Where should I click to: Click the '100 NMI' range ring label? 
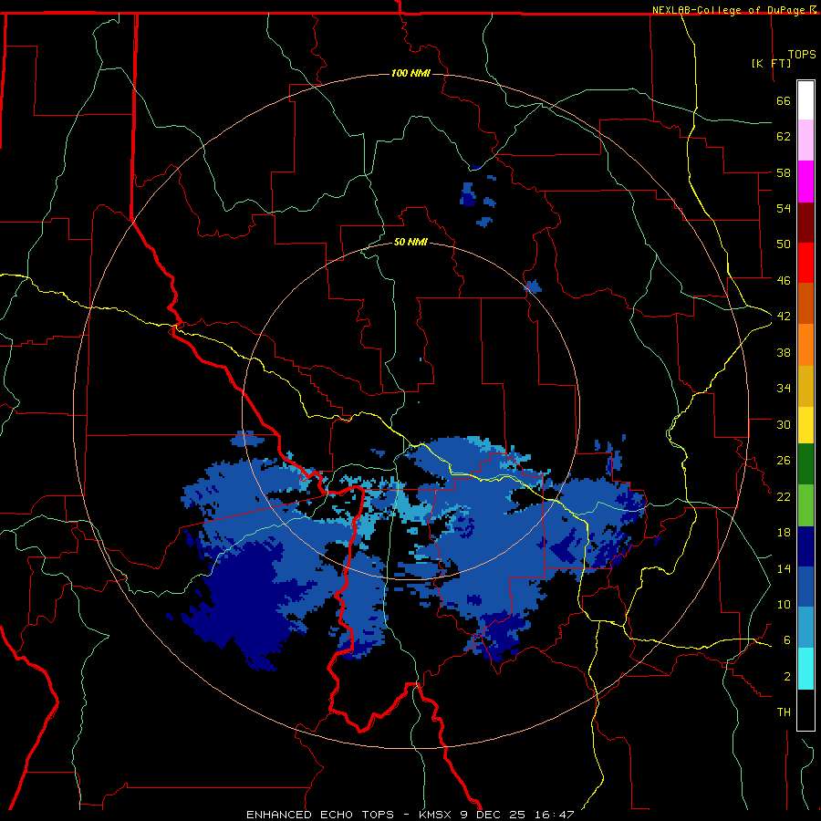410,73
